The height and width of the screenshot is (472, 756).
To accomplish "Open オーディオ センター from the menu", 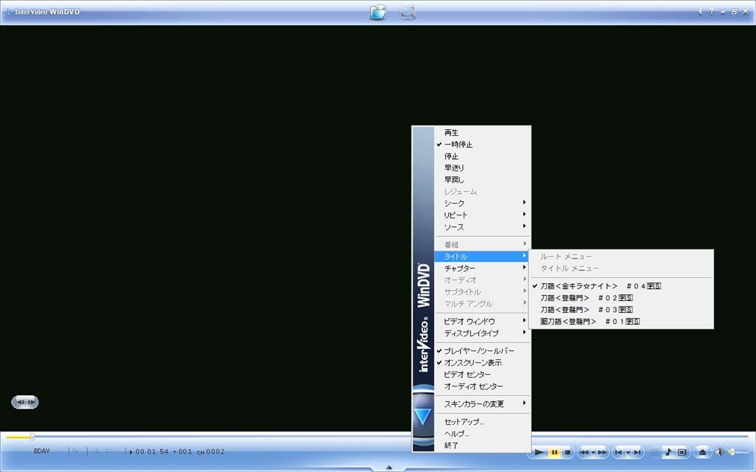I will coord(482,386).
